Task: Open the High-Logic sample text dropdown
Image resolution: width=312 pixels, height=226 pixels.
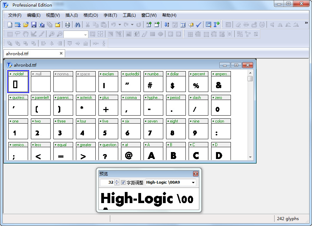Action: click(193, 182)
